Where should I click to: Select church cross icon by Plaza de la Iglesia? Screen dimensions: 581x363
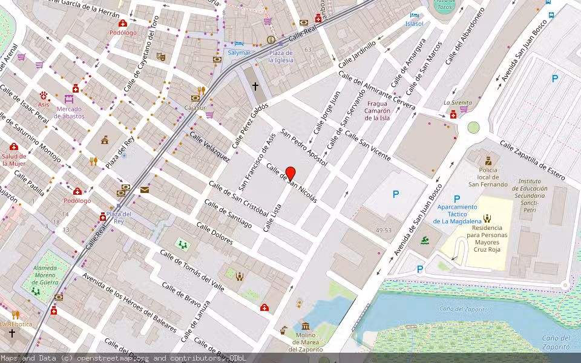255,87
